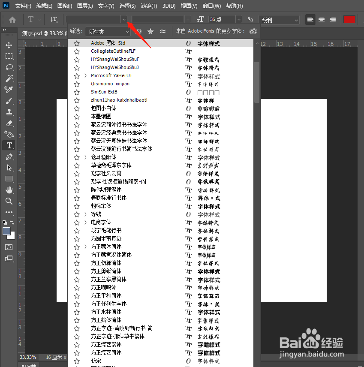Viewport: 364px width, 367px height.
Task: Favorite the Adobe 黑体 Std font
Action: (77, 43)
